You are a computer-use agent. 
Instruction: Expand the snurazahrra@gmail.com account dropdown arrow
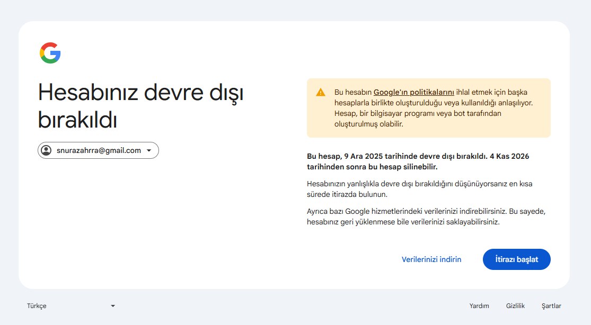pos(149,150)
